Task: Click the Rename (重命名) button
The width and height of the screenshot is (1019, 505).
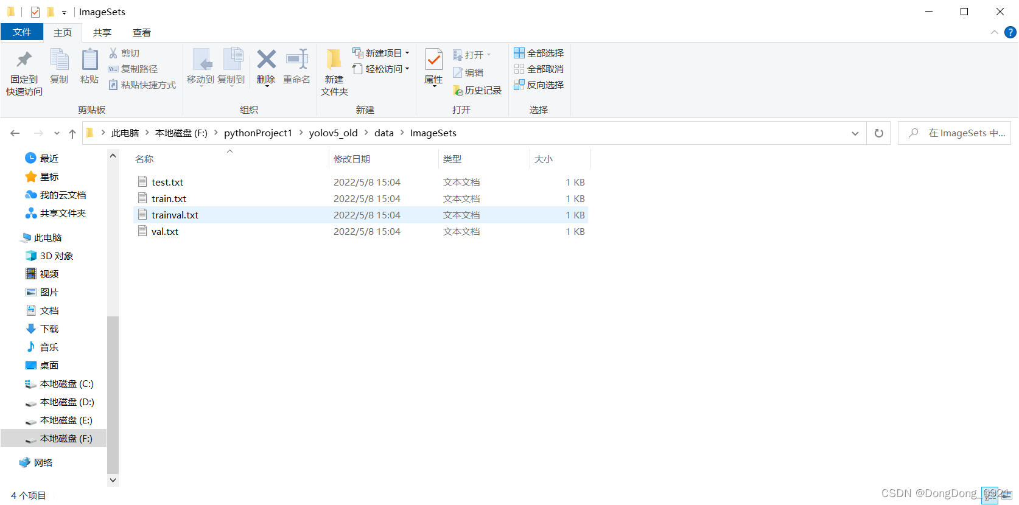Action: [296, 67]
